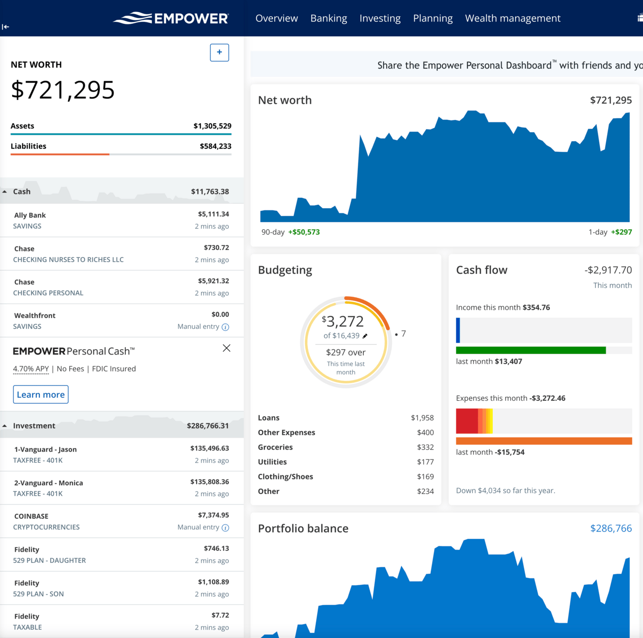Open Fidelity 529 Plan - Daughter account
The width and height of the screenshot is (643, 638).
tap(122, 554)
